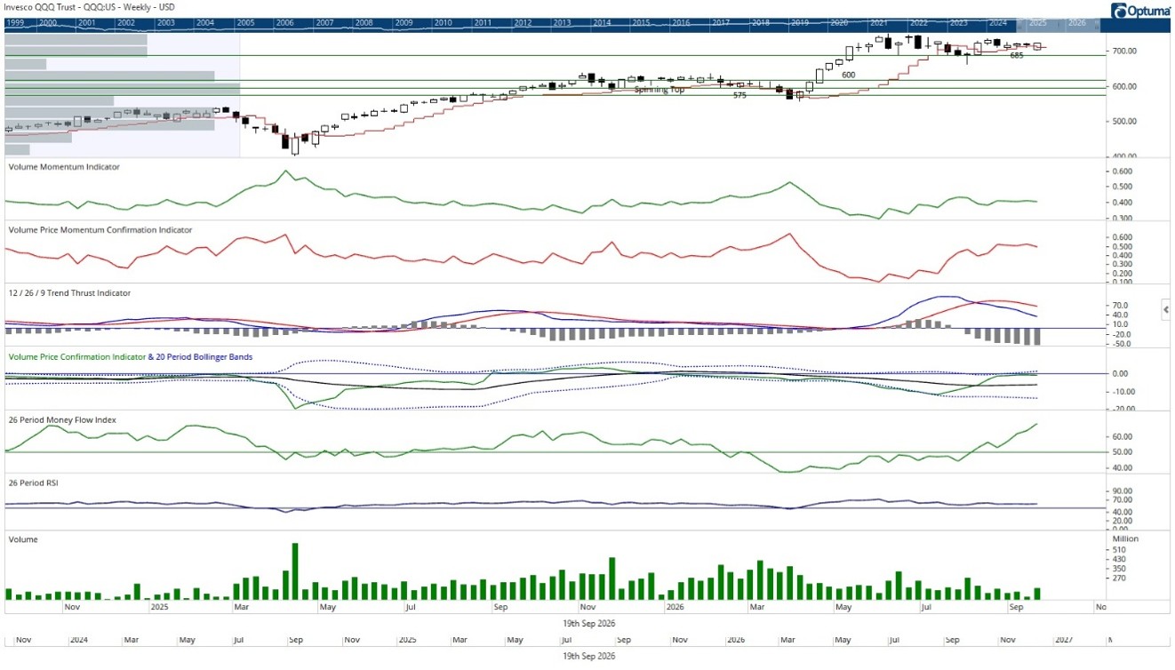Click the 685 price level label
1175x670 pixels.
tap(1018, 56)
